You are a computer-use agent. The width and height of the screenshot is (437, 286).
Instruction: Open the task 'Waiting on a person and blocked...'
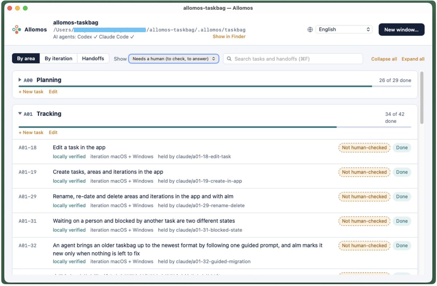pyautogui.click(x=144, y=221)
